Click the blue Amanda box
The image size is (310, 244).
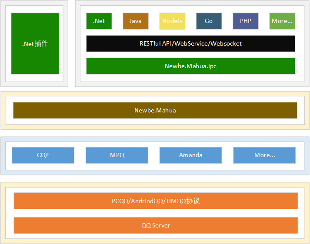pos(190,155)
